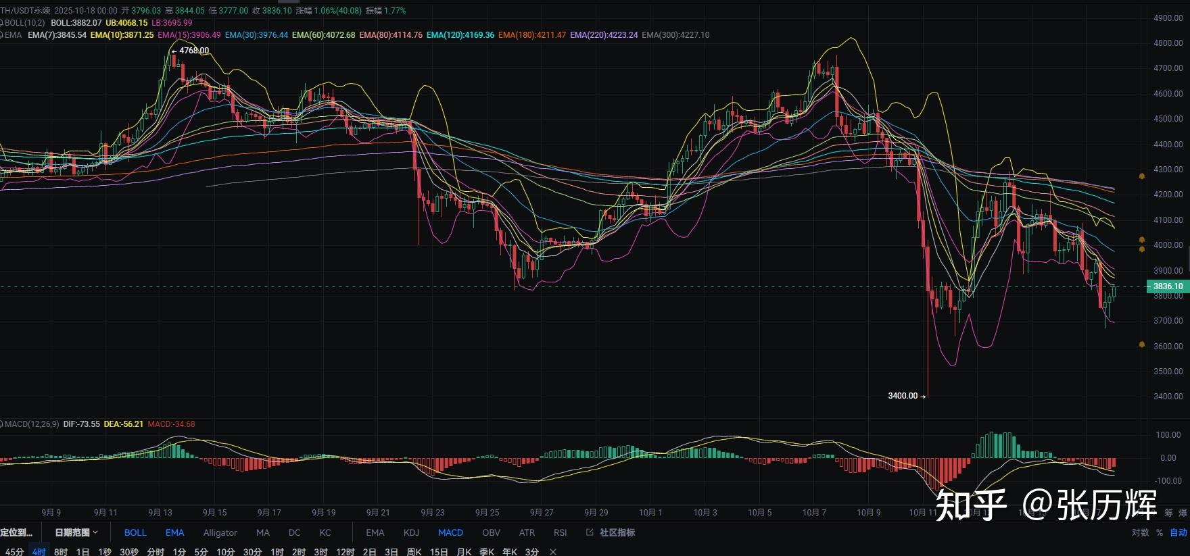Select the 周K weekly timeframe
Image resolution: width=1190 pixels, height=556 pixels.
click(414, 552)
